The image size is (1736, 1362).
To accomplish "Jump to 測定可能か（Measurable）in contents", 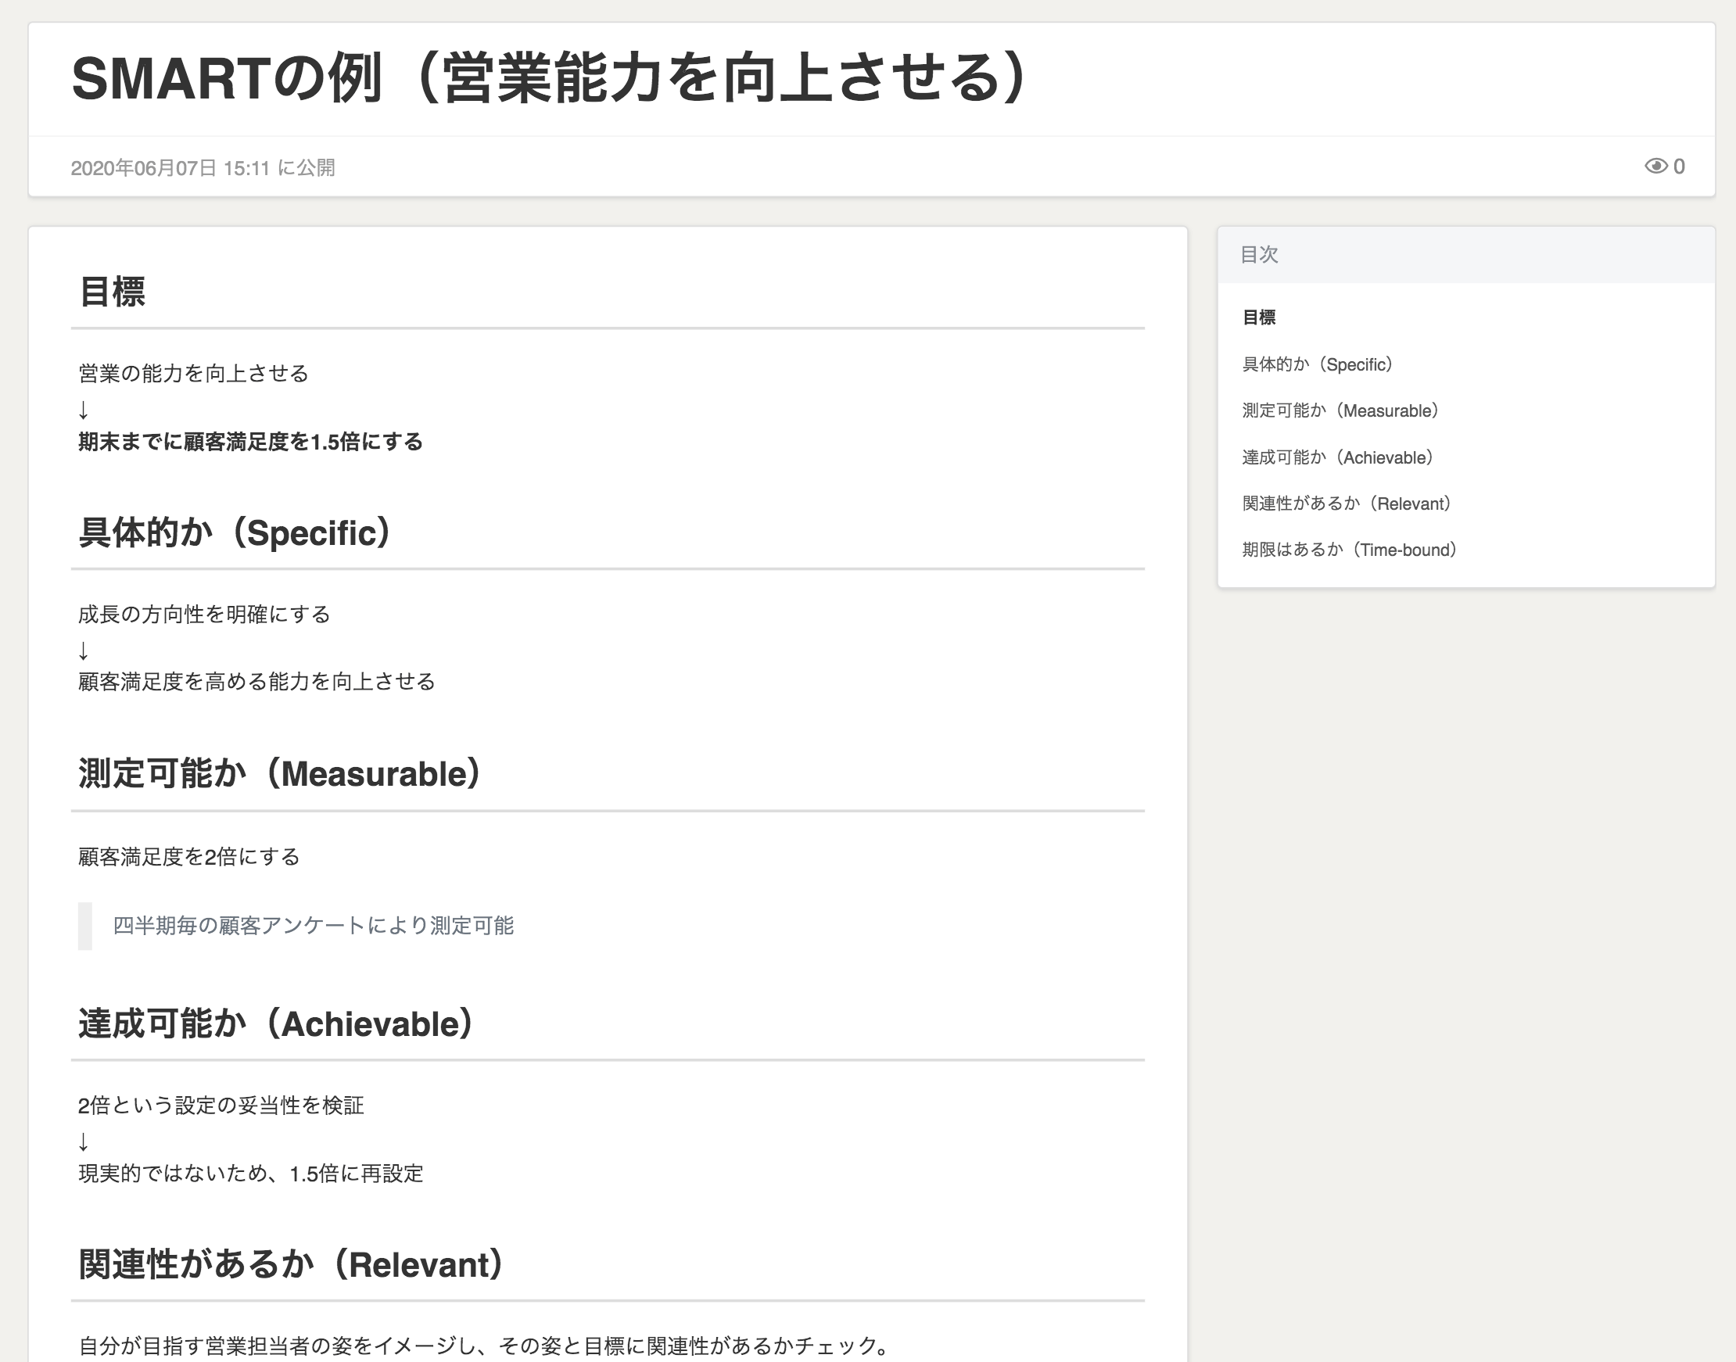I will point(1340,410).
